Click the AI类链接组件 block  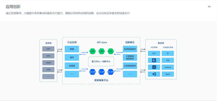[130, 66]
